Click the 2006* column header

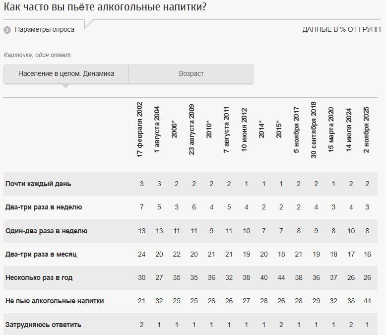click(x=175, y=129)
